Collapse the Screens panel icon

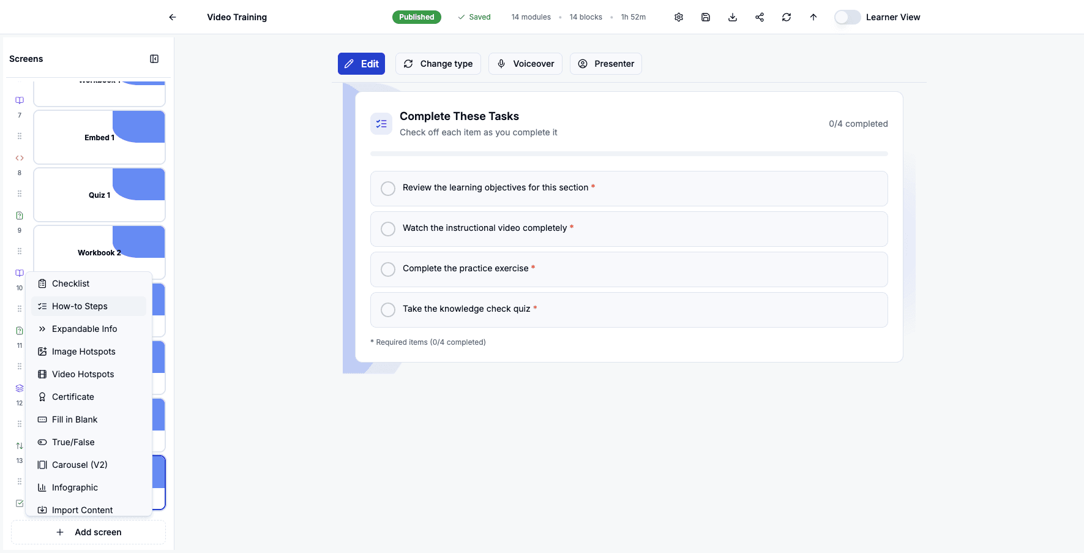[154, 59]
